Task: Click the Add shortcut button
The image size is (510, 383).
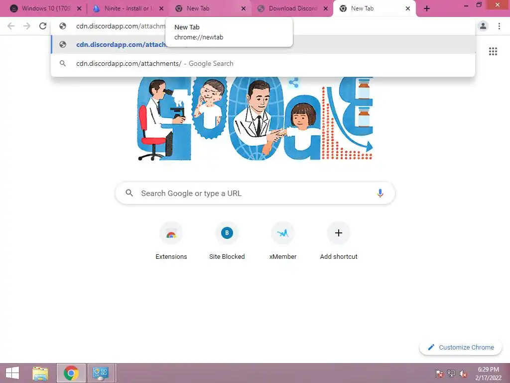Action: coord(339,241)
